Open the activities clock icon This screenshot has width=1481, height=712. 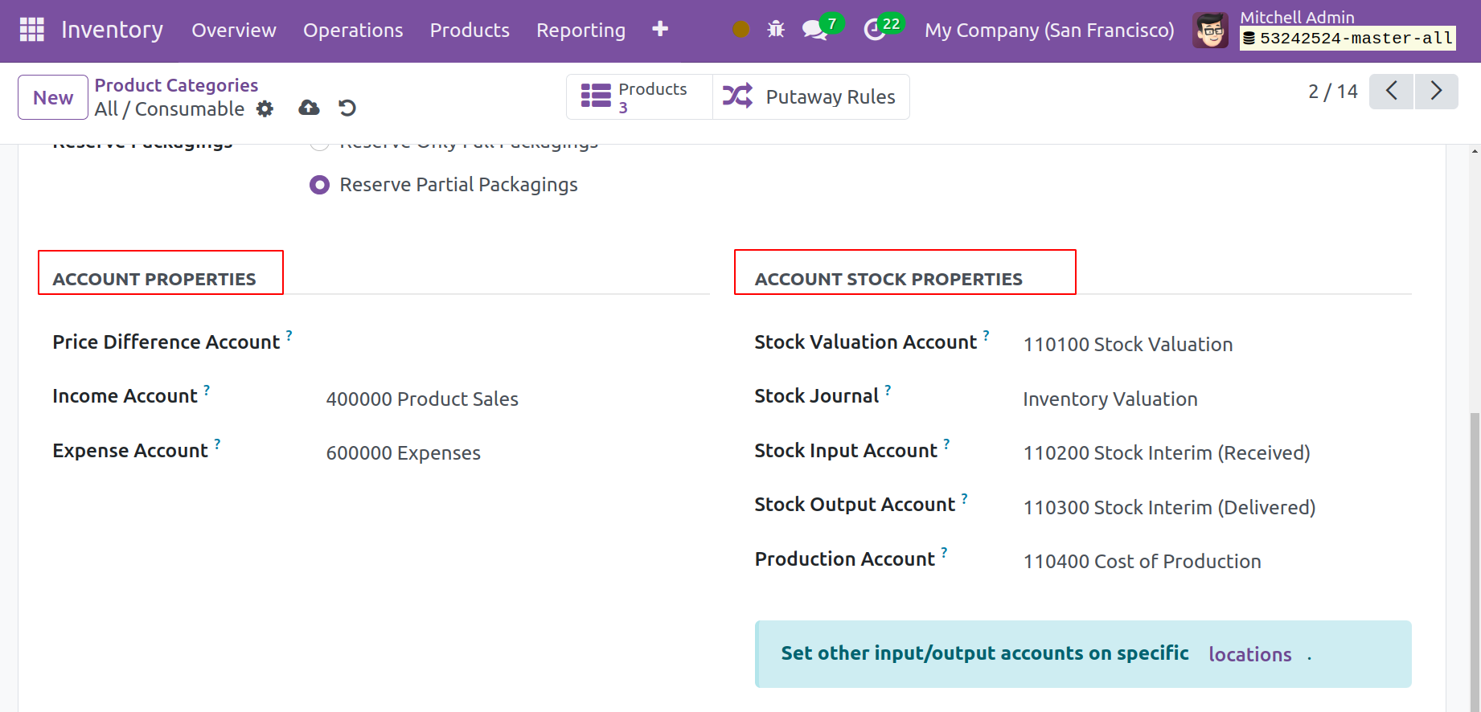tap(874, 31)
